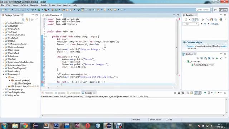Click the Activate... link in Task List
Screen dimensions: 229x129
pos(215,24)
